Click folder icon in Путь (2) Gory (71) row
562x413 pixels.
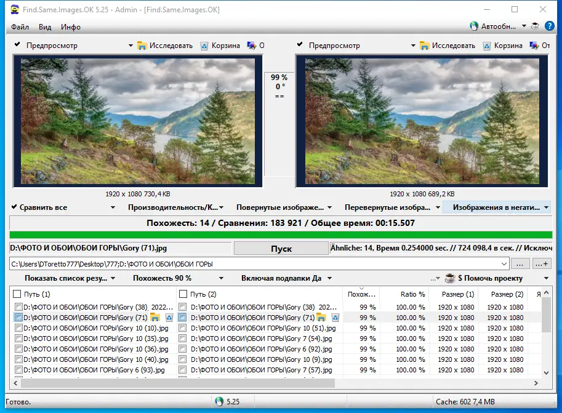click(321, 317)
